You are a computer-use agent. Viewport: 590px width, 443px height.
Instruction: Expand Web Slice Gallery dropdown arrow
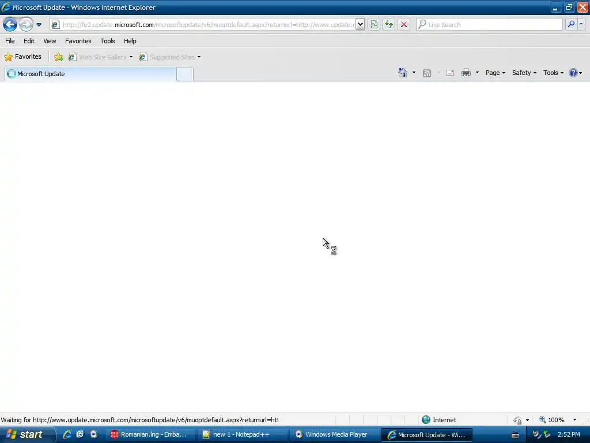[x=131, y=57]
